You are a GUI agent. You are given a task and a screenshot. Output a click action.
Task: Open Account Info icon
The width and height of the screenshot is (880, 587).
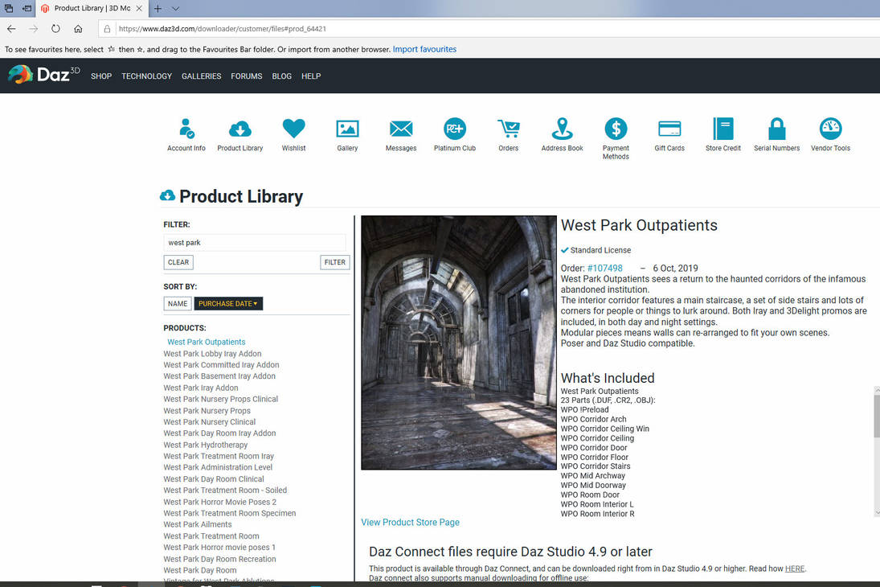pos(186,128)
